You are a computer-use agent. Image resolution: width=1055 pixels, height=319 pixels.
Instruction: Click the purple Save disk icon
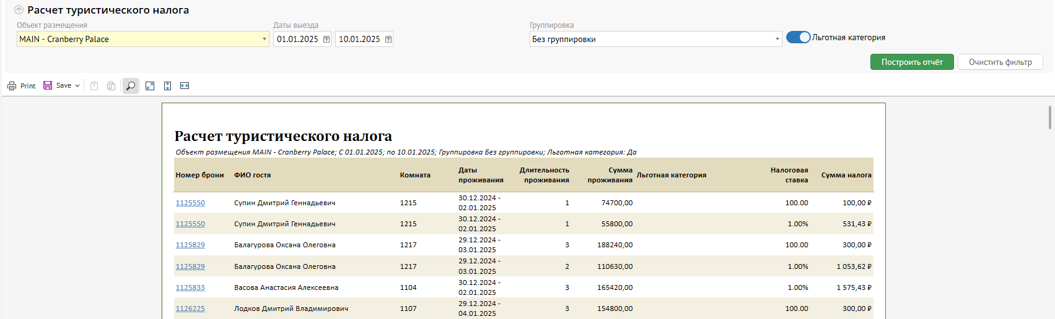pos(48,85)
